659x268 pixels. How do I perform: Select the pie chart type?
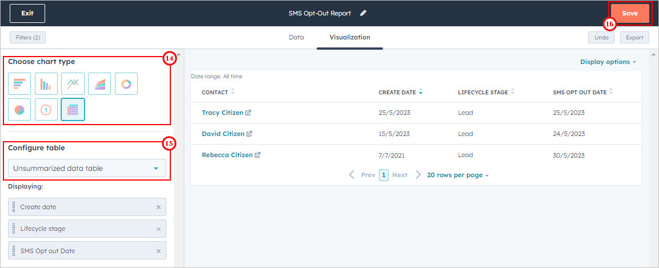[x=19, y=110]
